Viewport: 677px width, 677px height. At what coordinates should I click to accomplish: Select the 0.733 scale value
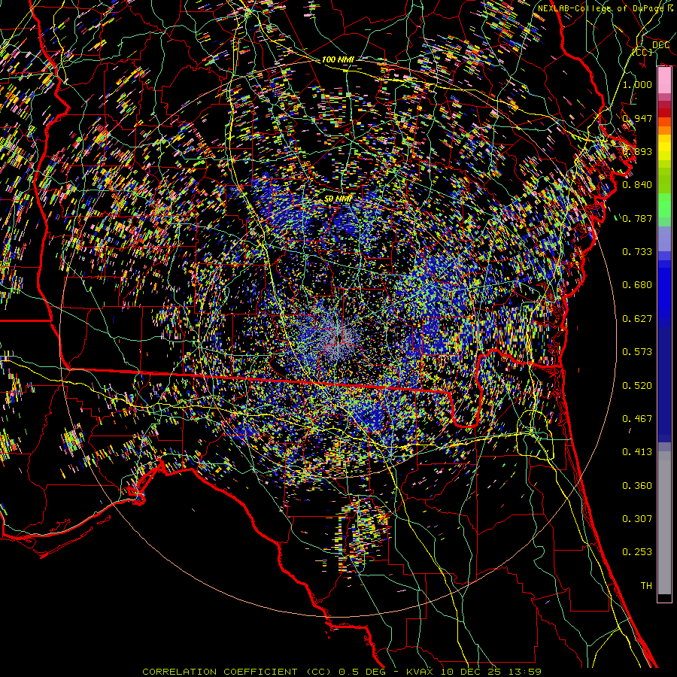[x=637, y=251]
